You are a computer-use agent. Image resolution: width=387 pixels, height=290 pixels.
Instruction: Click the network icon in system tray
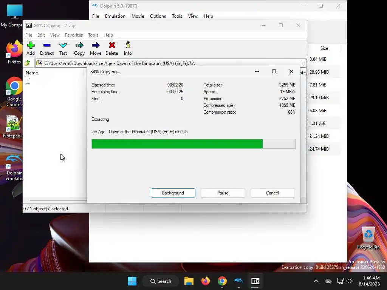[x=341, y=281]
